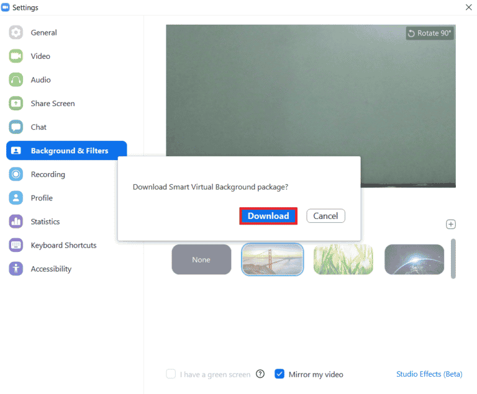Switch to Video settings
Screen dimensions: 477x394
[40, 56]
